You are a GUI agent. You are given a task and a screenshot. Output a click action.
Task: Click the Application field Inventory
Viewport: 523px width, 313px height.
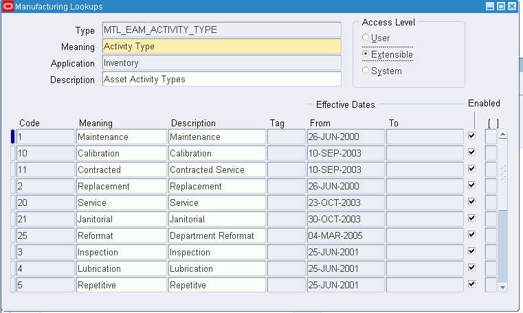(222, 62)
